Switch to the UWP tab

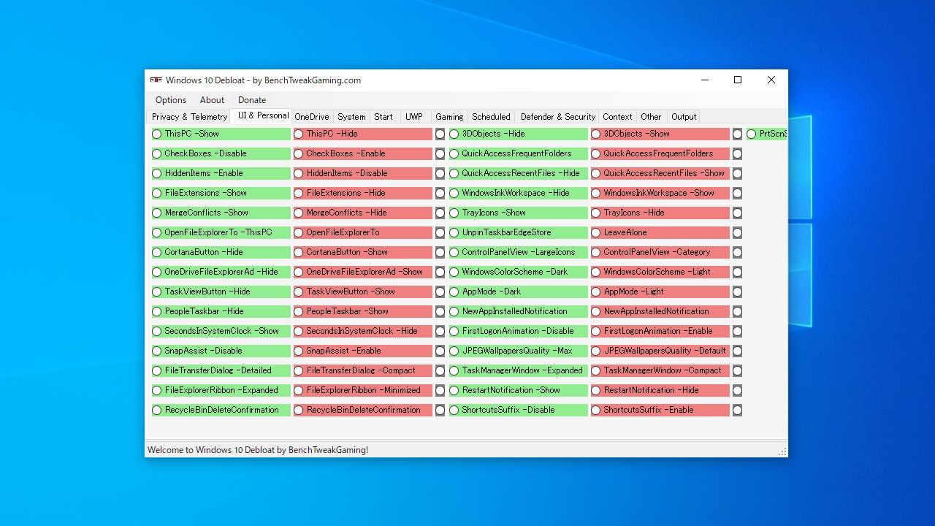pos(414,117)
